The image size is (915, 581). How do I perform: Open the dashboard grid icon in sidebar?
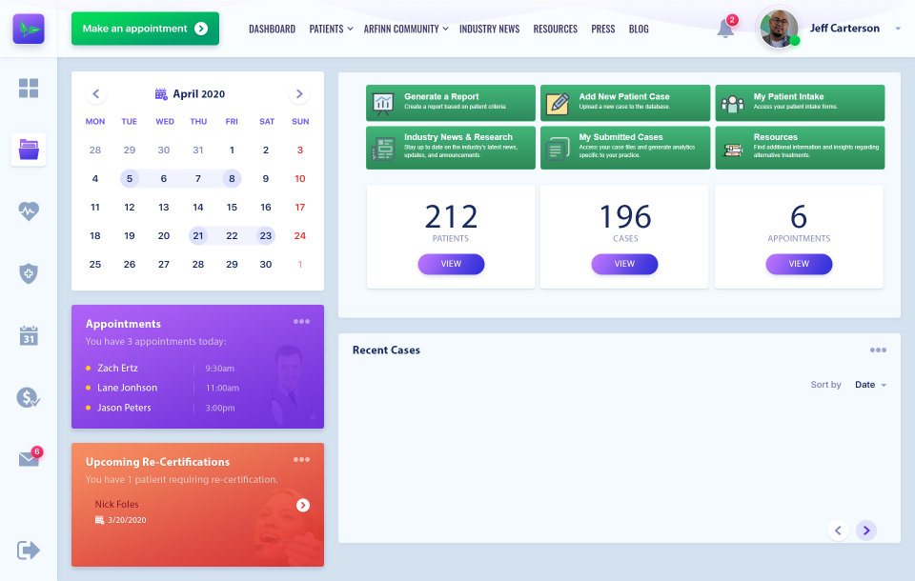click(29, 88)
